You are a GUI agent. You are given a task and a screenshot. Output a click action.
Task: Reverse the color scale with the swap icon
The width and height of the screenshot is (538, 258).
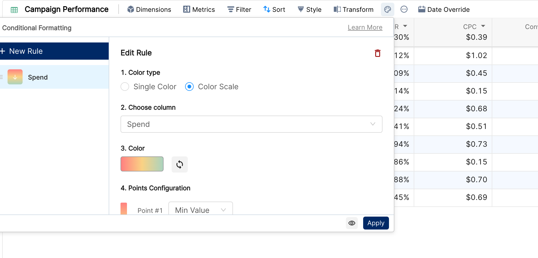pos(180,164)
